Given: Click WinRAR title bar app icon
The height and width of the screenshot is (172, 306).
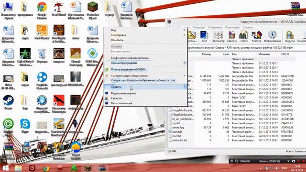Looking at the screenshot, I should tap(169, 21).
